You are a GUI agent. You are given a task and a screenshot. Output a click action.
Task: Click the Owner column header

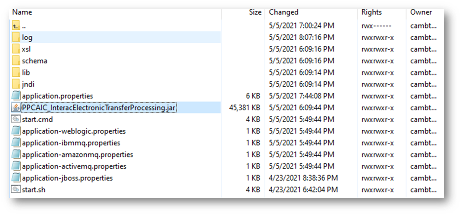point(421,12)
